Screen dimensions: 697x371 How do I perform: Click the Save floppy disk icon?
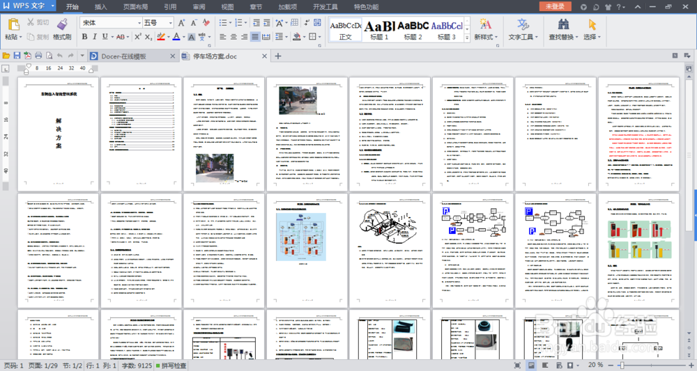click(17, 56)
